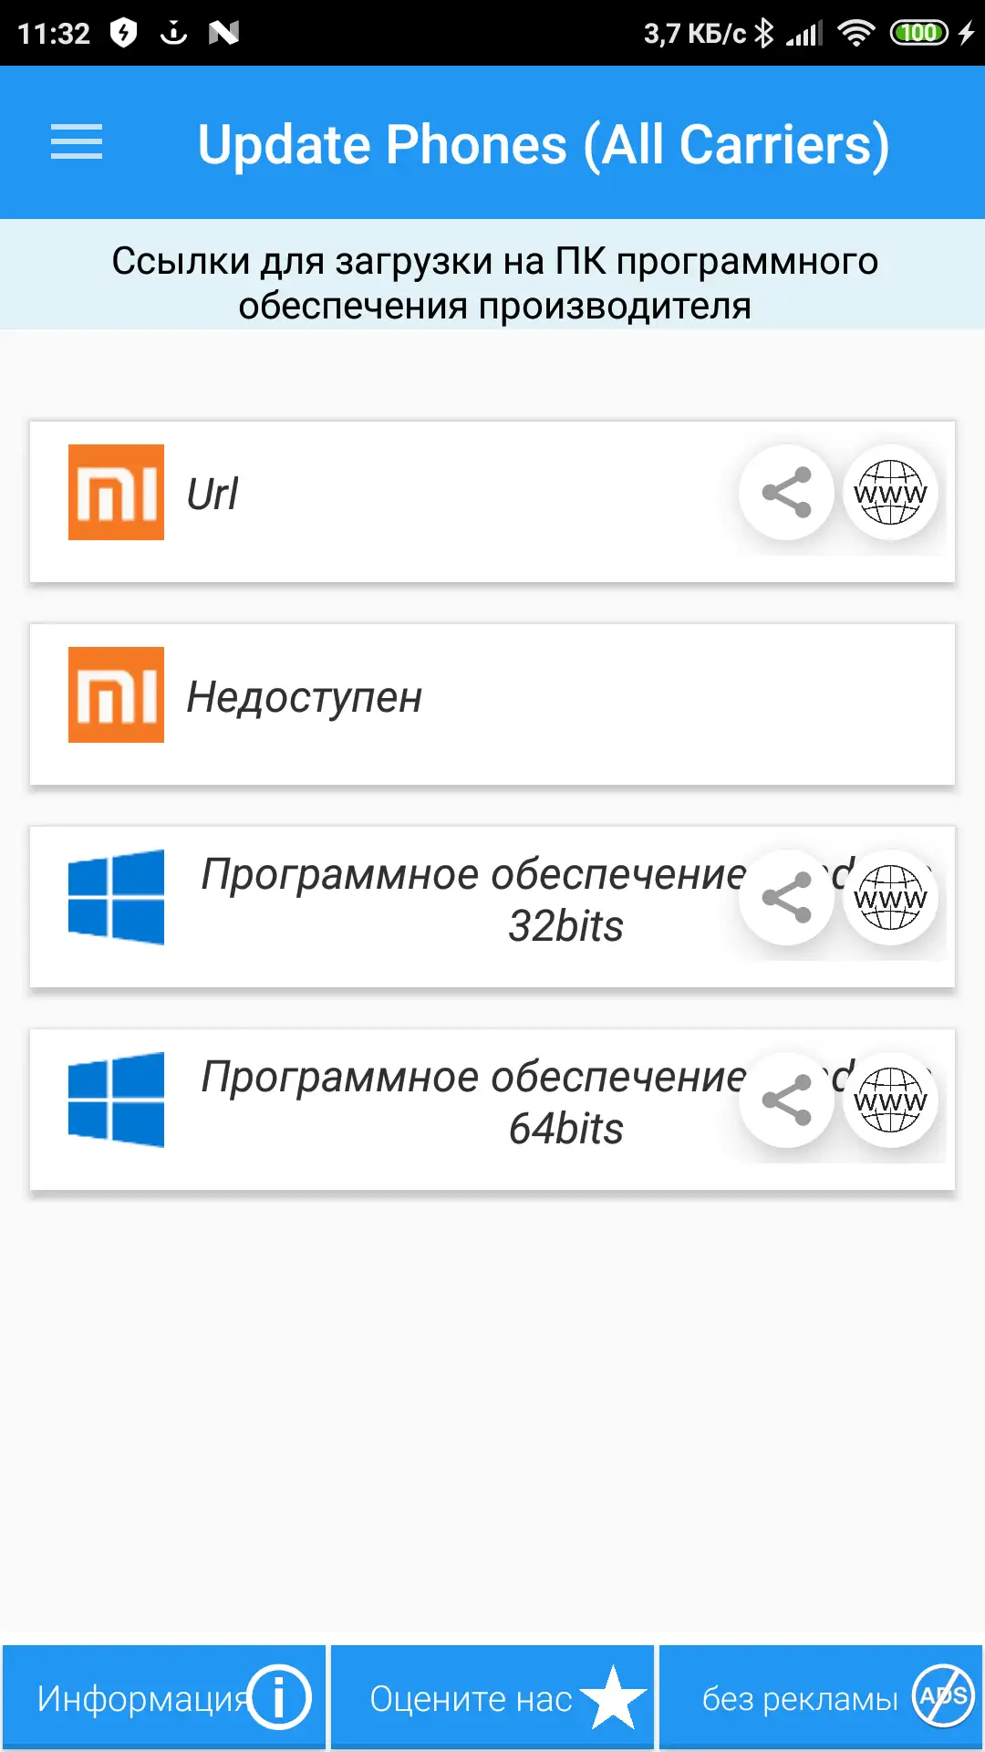The width and height of the screenshot is (985, 1752).
Task: Tap the Недоступен card
Action: coord(493,704)
